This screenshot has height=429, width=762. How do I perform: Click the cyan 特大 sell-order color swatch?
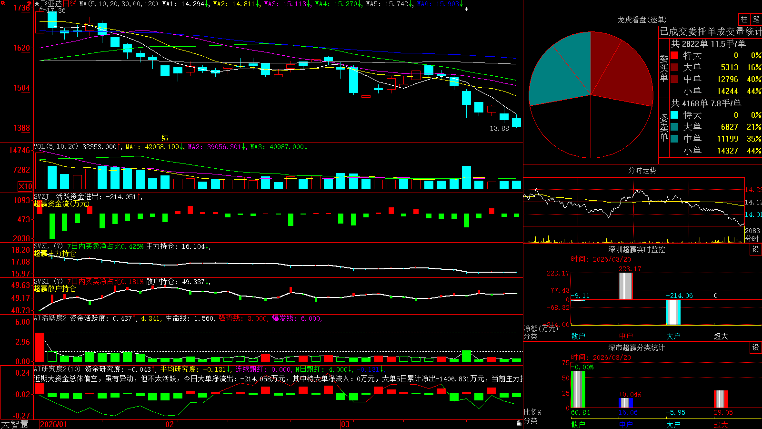(x=674, y=115)
